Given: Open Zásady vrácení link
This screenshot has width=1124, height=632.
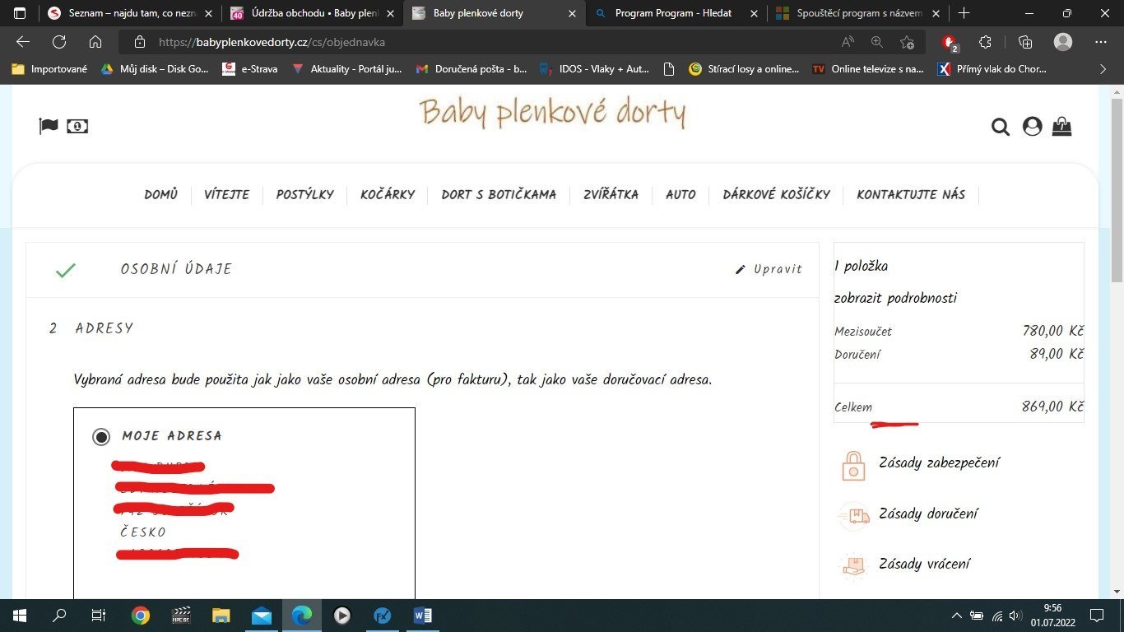Looking at the screenshot, I should pyautogui.click(x=924, y=564).
